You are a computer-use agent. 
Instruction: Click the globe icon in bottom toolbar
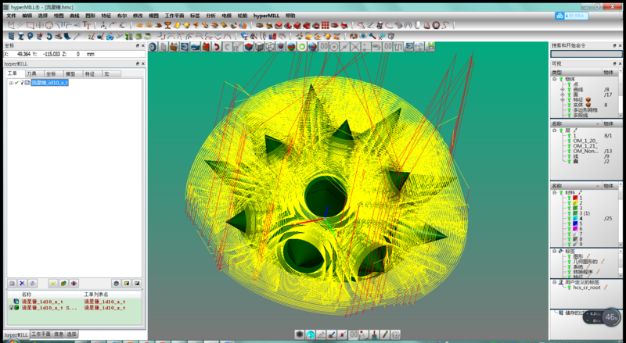tap(310, 334)
